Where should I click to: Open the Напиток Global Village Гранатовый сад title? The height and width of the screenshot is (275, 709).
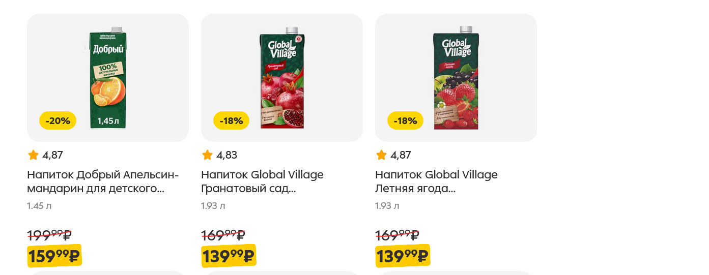click(x=262, y=182)
